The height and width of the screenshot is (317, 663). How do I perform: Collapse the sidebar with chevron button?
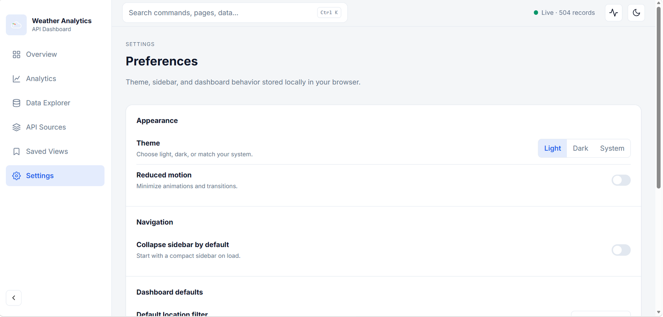point(14,298)
